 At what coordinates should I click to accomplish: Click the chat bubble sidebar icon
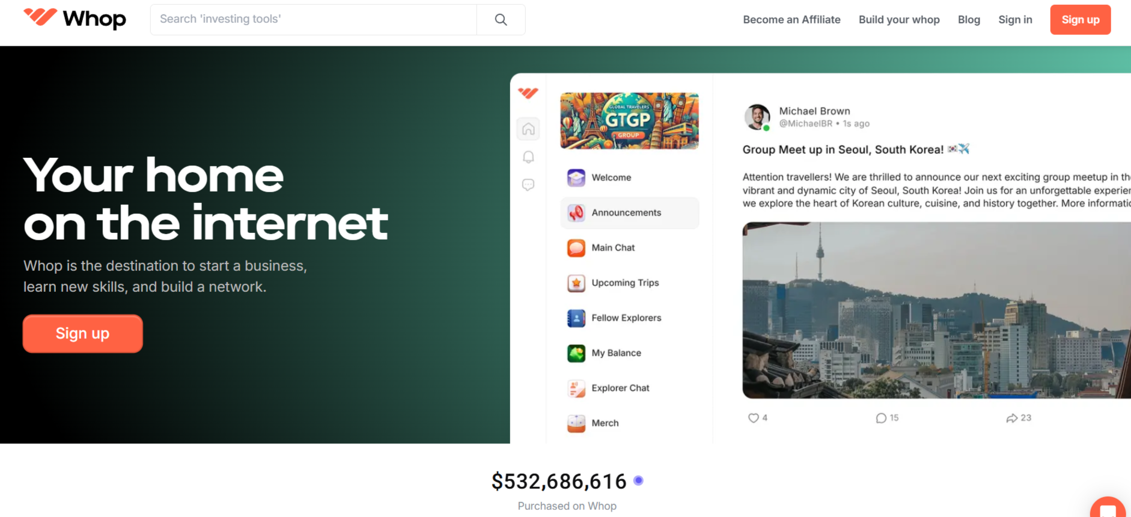(x=528, y=185)
